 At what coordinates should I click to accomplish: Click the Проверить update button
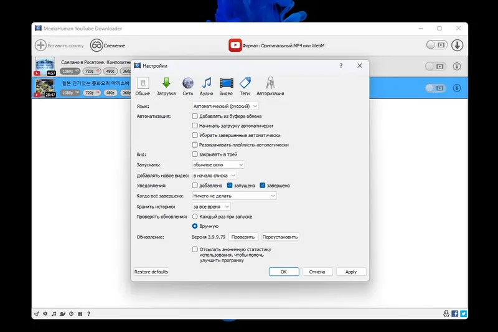point(243,237)
